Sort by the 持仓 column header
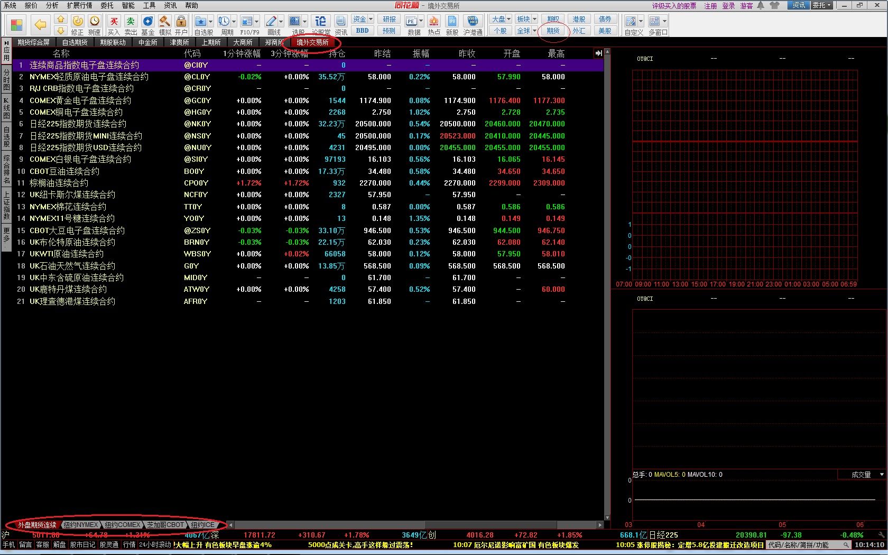Image resolution: width=888 pixels, height=555 pixels. [x=337, y=53]
